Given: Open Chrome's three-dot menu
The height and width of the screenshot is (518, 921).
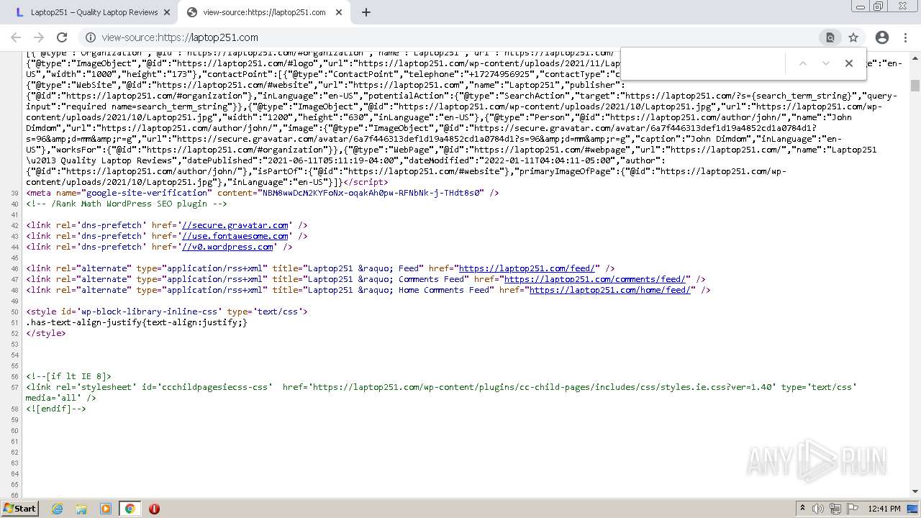Looking at the screenshot, I should [906, 37].
